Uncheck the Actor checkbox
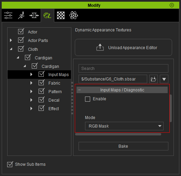 [21, 31]
